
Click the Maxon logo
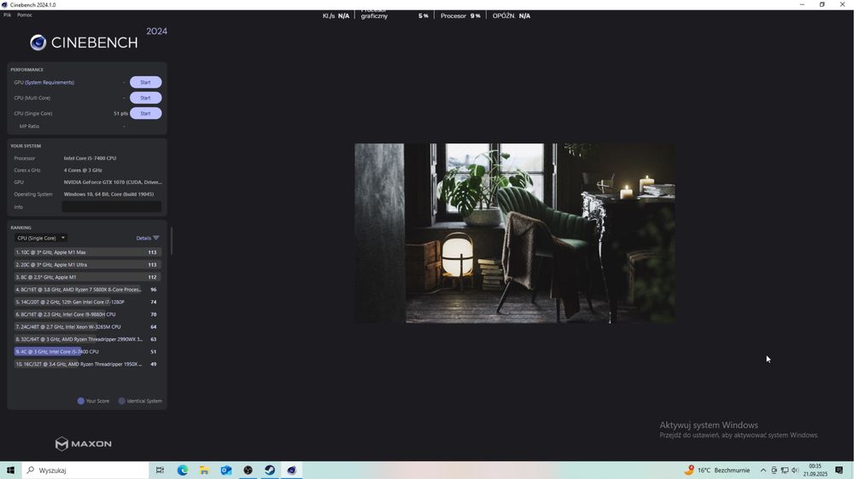84,444
